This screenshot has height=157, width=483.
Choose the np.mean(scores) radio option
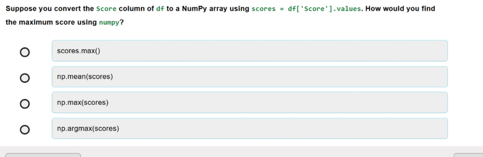25,78
